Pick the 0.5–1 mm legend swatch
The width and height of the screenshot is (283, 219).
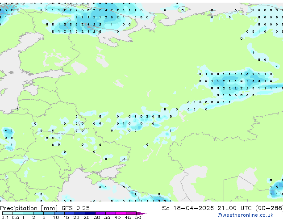click(18, 213)
